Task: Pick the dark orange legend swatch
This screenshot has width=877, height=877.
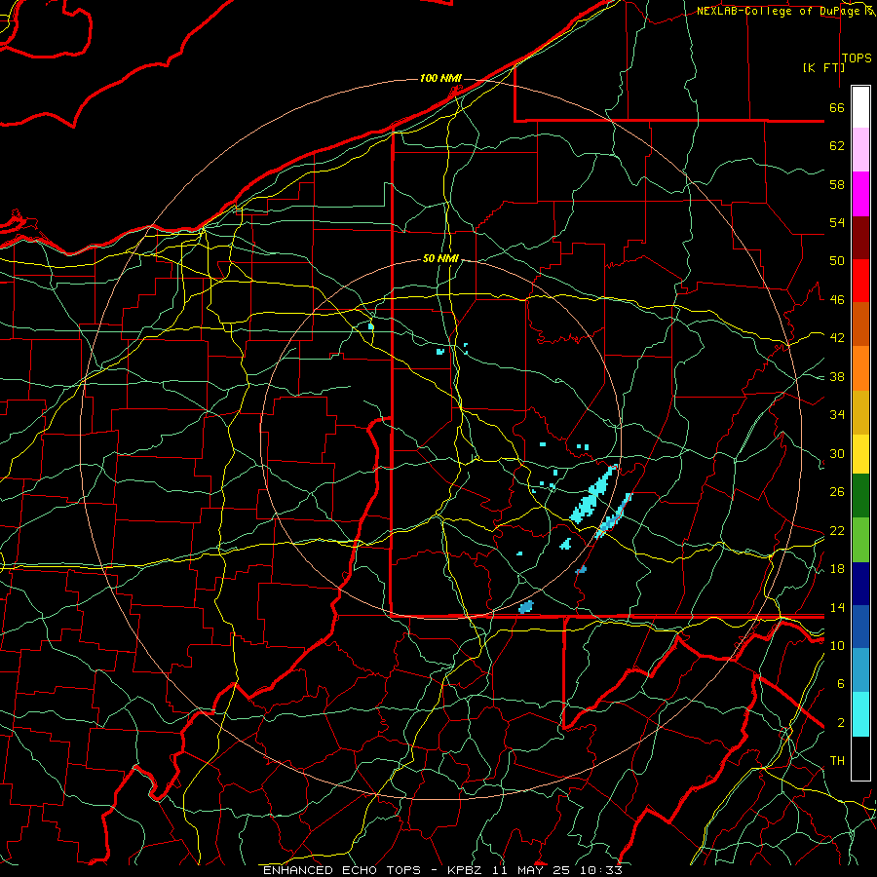Action: click(860, 324)
